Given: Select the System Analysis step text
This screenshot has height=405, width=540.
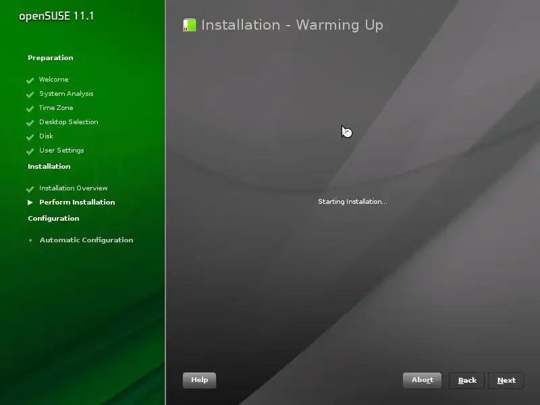Looking at the screenshot, I should [66, 94].
